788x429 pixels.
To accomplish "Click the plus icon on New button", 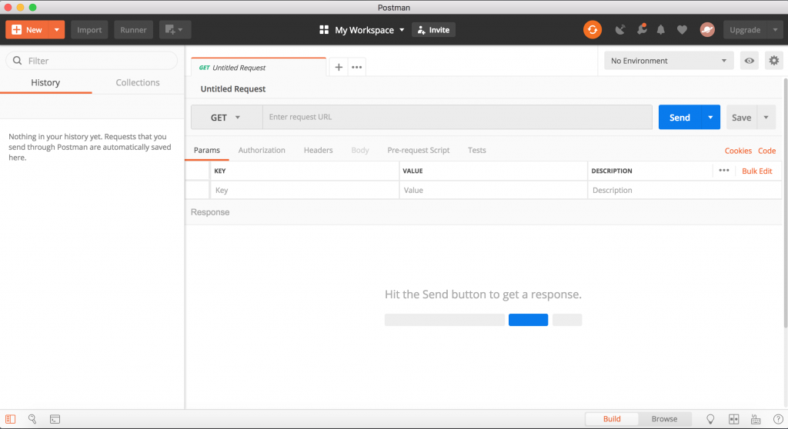I will (17, 30).
